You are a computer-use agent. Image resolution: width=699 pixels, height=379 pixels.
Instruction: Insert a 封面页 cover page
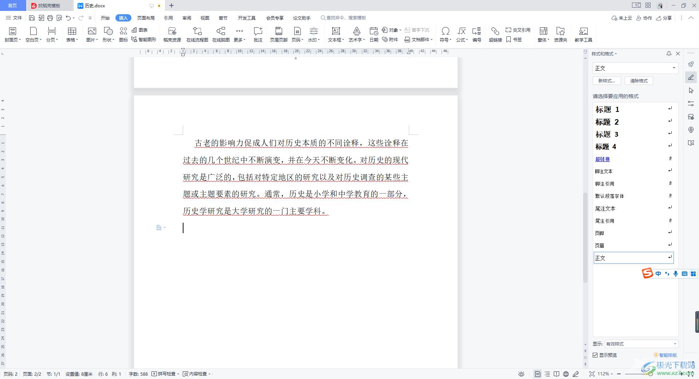click(12, 35)
